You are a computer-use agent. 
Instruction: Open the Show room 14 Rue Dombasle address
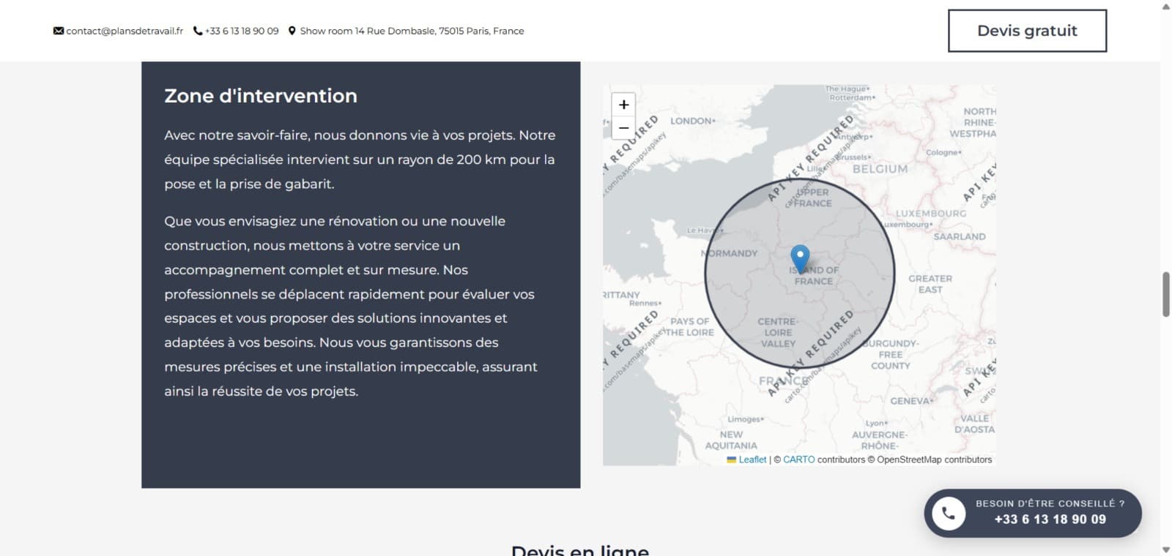pyautogui.click(x=412, y=31)
